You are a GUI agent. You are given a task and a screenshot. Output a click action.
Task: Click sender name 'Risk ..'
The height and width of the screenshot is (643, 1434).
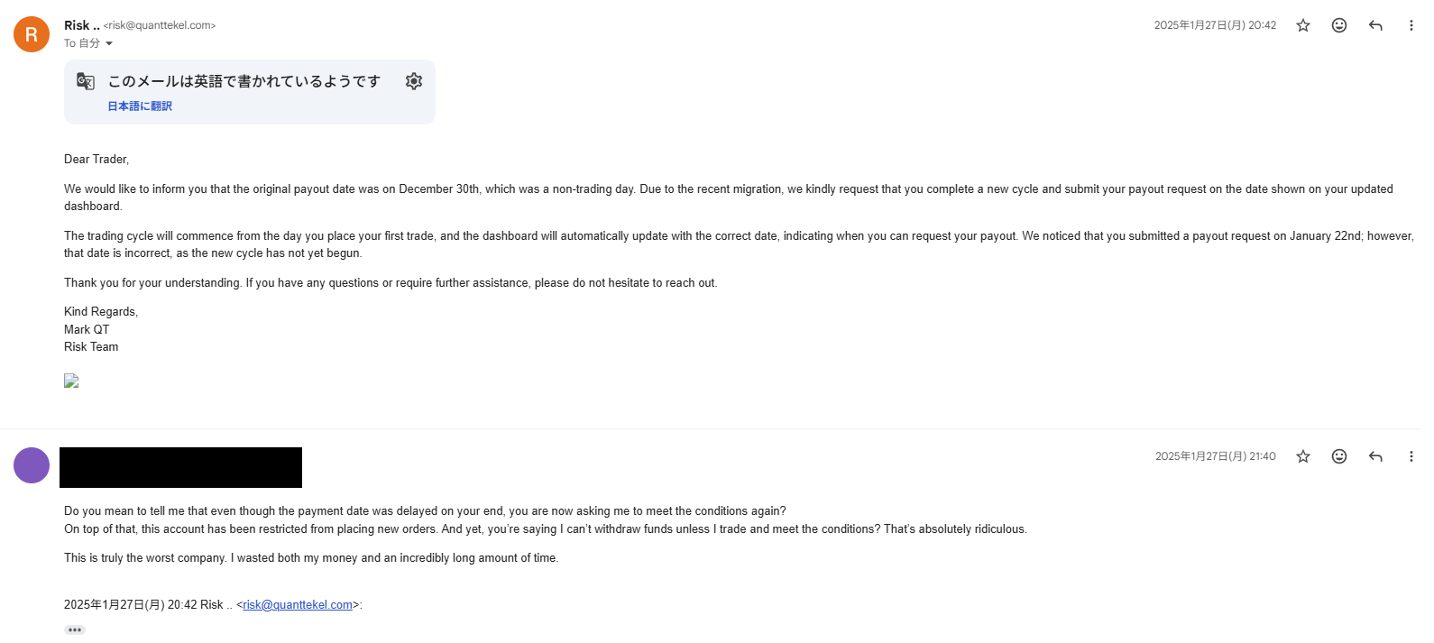point(82,25)
